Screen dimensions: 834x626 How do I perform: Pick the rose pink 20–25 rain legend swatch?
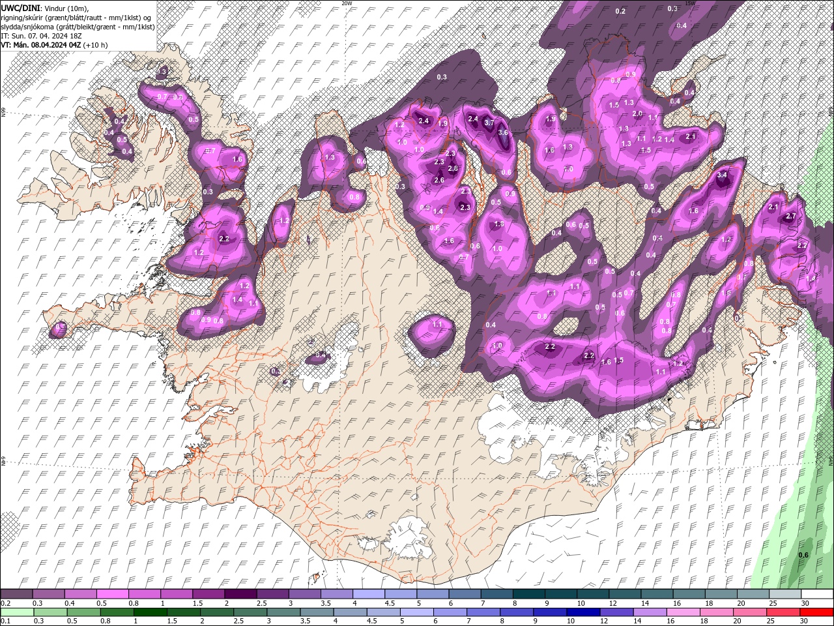[750, 612]
